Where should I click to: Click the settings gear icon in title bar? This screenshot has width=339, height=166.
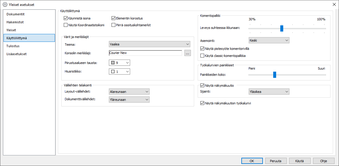click(x=5, y=4)
